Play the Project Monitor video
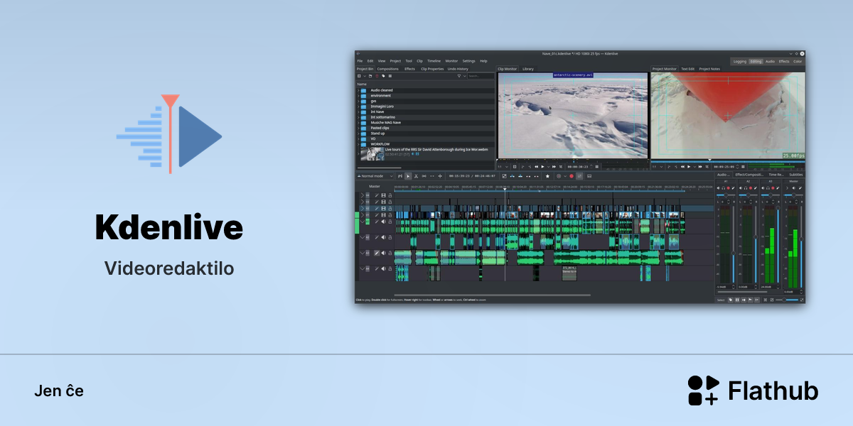 tap(689, 167)
